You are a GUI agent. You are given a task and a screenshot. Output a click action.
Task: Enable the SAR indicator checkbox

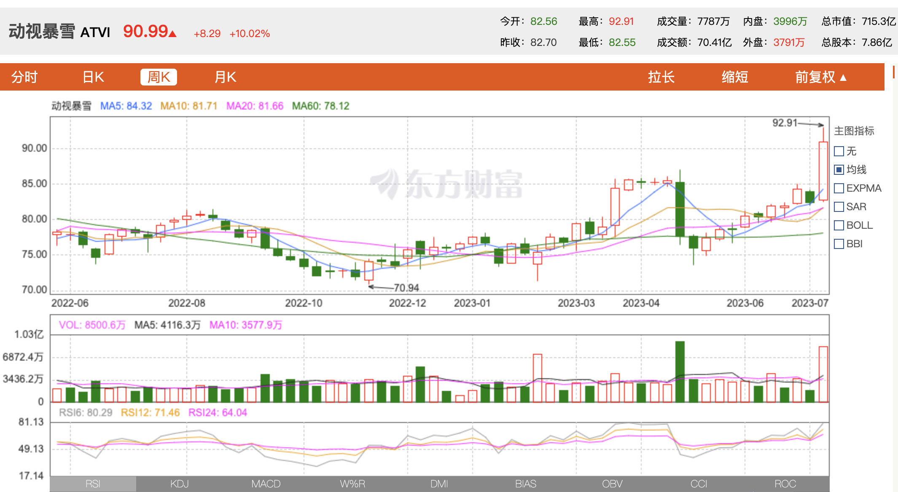839,207
